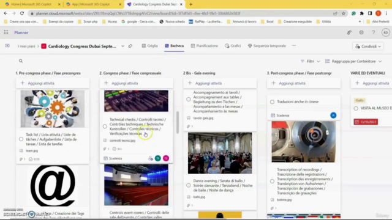This screenshot has width=392, height=220.
Task: Open the app launcher waffle icon
Action: pos(6,32)
